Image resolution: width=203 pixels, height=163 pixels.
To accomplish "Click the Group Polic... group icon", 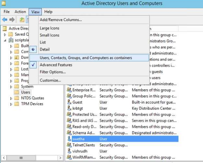I will coord(69,96).
